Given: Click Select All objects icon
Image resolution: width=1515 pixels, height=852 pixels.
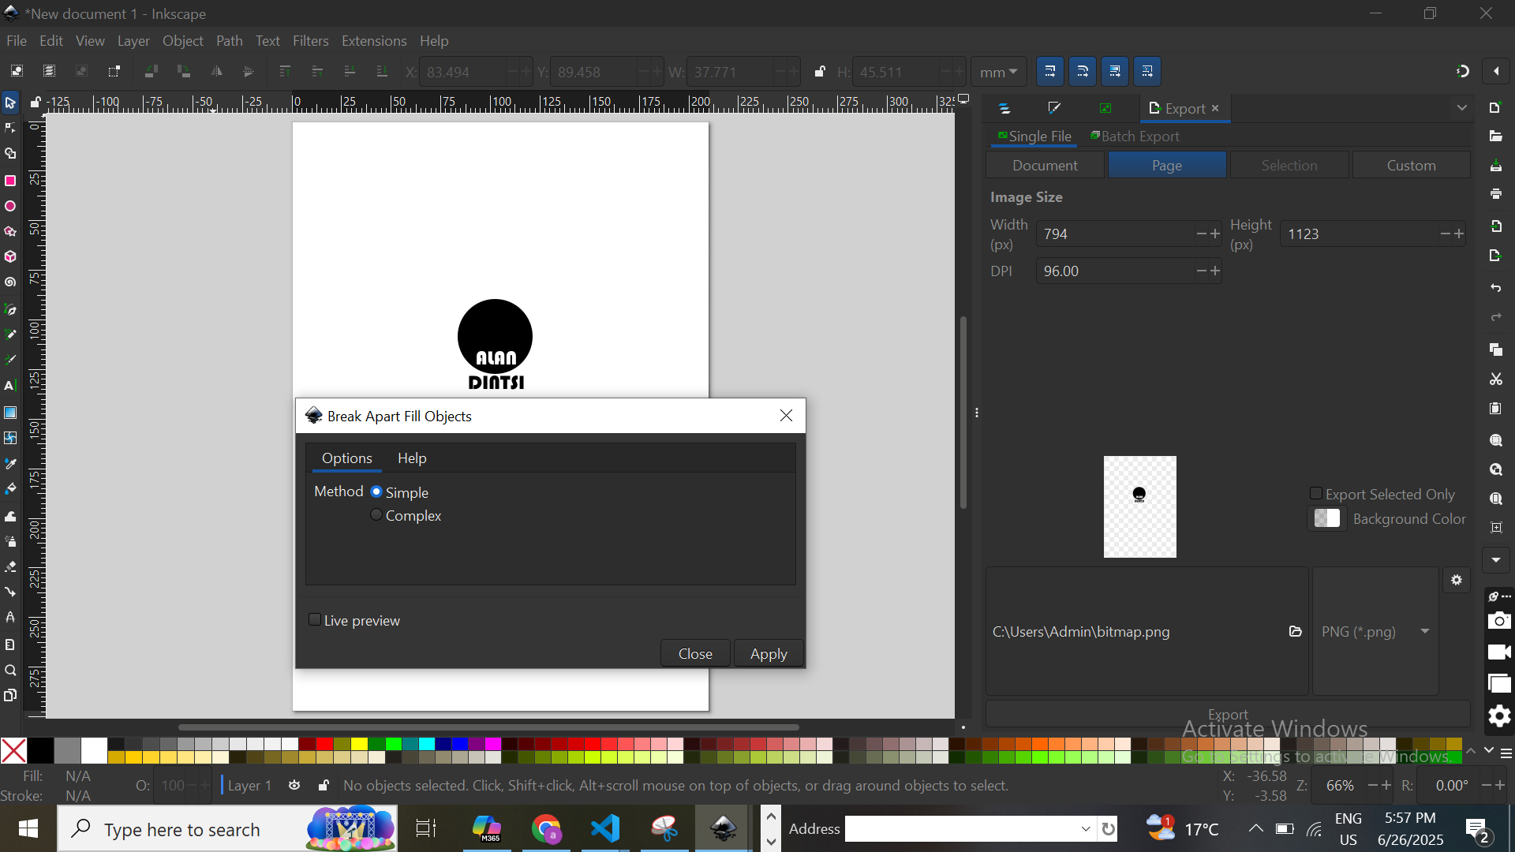Looking at the screenshot, I should coord(17,71).
